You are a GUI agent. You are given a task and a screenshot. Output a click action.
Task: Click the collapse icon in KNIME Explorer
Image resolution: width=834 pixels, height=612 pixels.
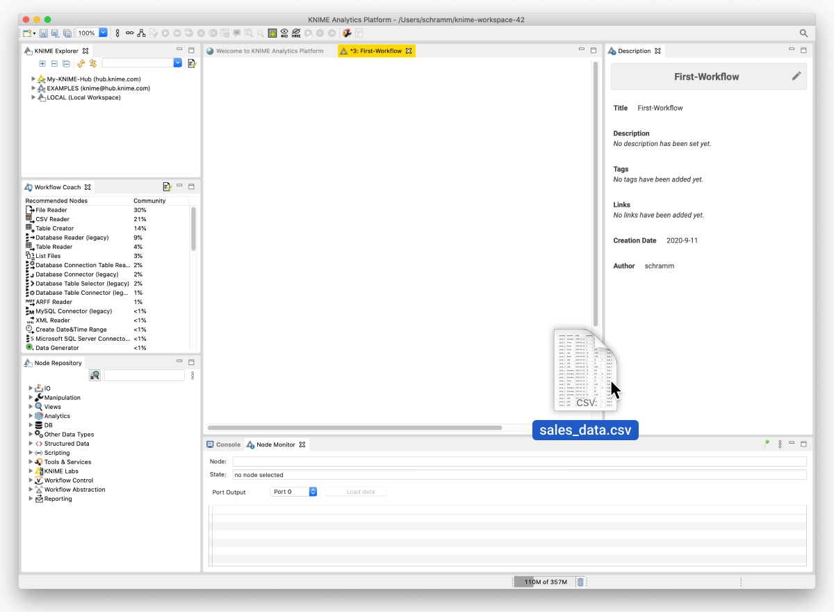pos(54,63)
